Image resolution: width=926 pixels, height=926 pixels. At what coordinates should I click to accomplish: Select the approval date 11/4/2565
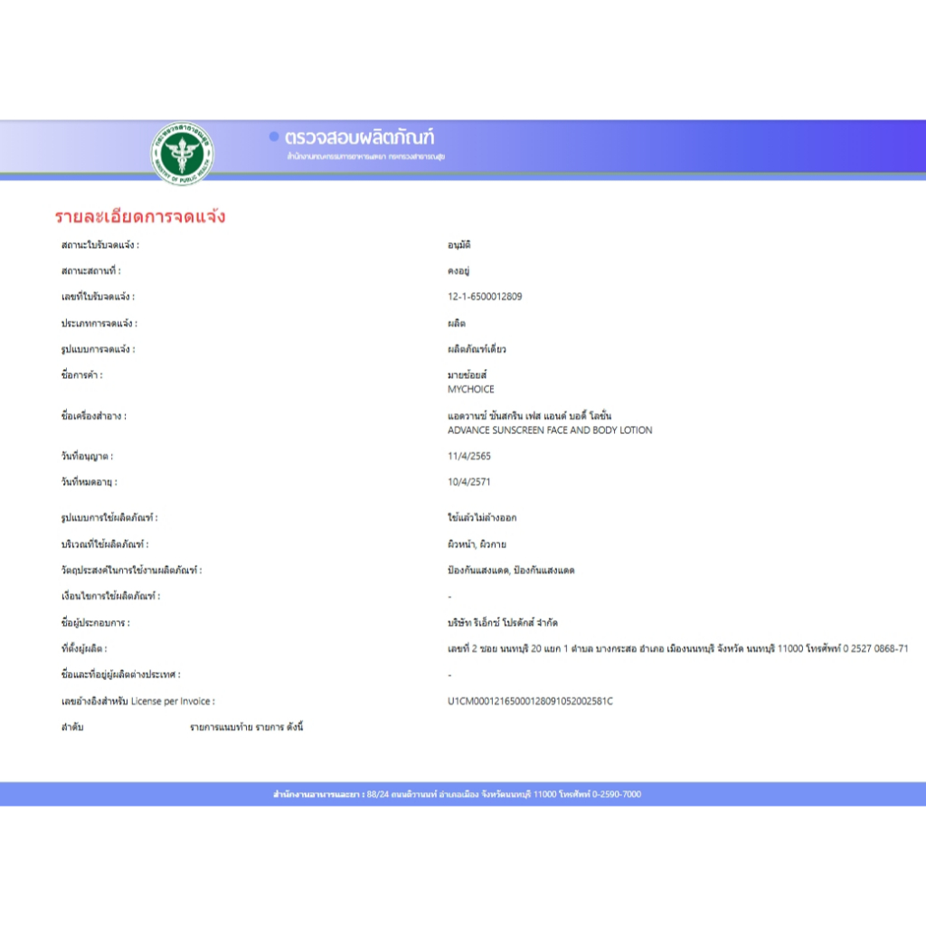[x=469, y=456]
